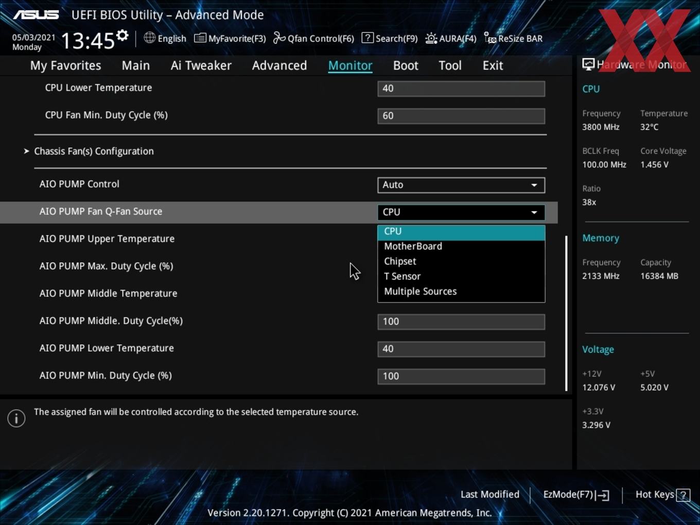Click the CPU Lower Temperature field
Screen dimensions: 700x525
(x=461, y=89)
